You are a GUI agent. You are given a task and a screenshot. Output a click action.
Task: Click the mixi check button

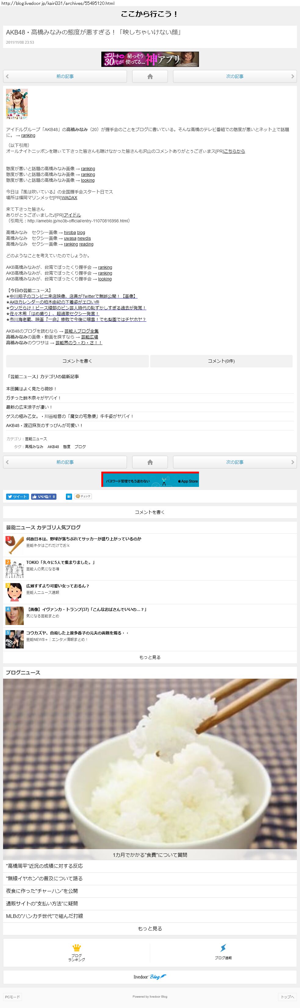(x=83, y=497)
